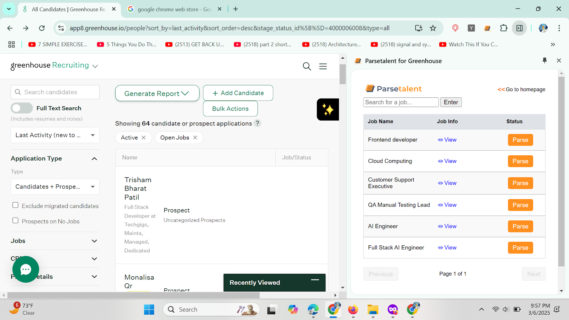The image size is (569, 320).
Task: Click the install app icon in address bar
Action: pyautogui.click(x=419, y=28)
